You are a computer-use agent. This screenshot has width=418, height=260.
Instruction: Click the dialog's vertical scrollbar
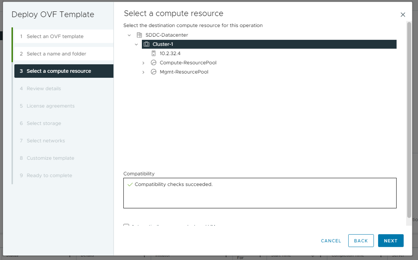[409, 121]
